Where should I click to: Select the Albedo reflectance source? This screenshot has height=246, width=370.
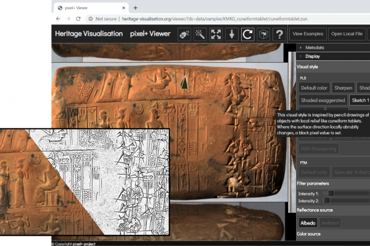tap(308, 222)
